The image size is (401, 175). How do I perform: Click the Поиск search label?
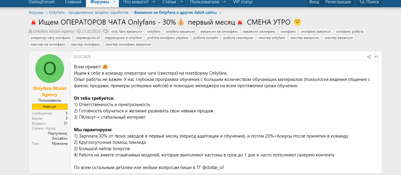[x=373, y=2]
